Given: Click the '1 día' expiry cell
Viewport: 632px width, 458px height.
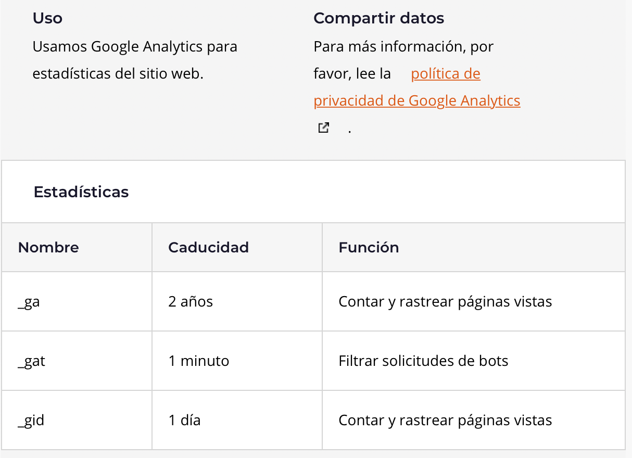Looking at the screenshot, I should point(184,421).
